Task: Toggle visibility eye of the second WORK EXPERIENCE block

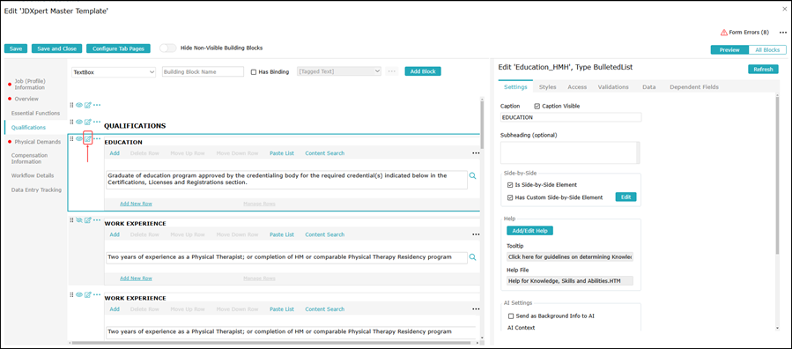Action: (79, 294)
